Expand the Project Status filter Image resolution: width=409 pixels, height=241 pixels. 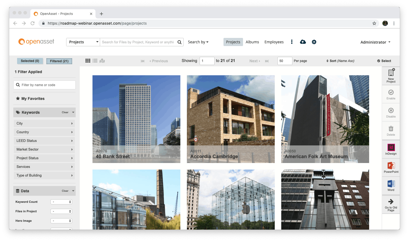pyautogui.click(x=44, y=158)
